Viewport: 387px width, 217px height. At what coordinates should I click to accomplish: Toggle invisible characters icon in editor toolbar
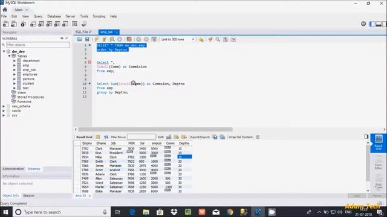coord(226,39)
